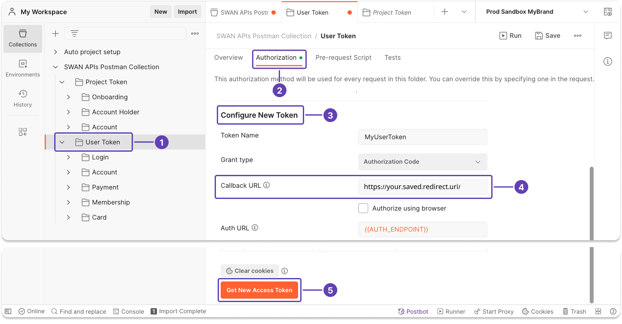Select the Project Token tab
The image size is (622, 324).
pos(391,12)
